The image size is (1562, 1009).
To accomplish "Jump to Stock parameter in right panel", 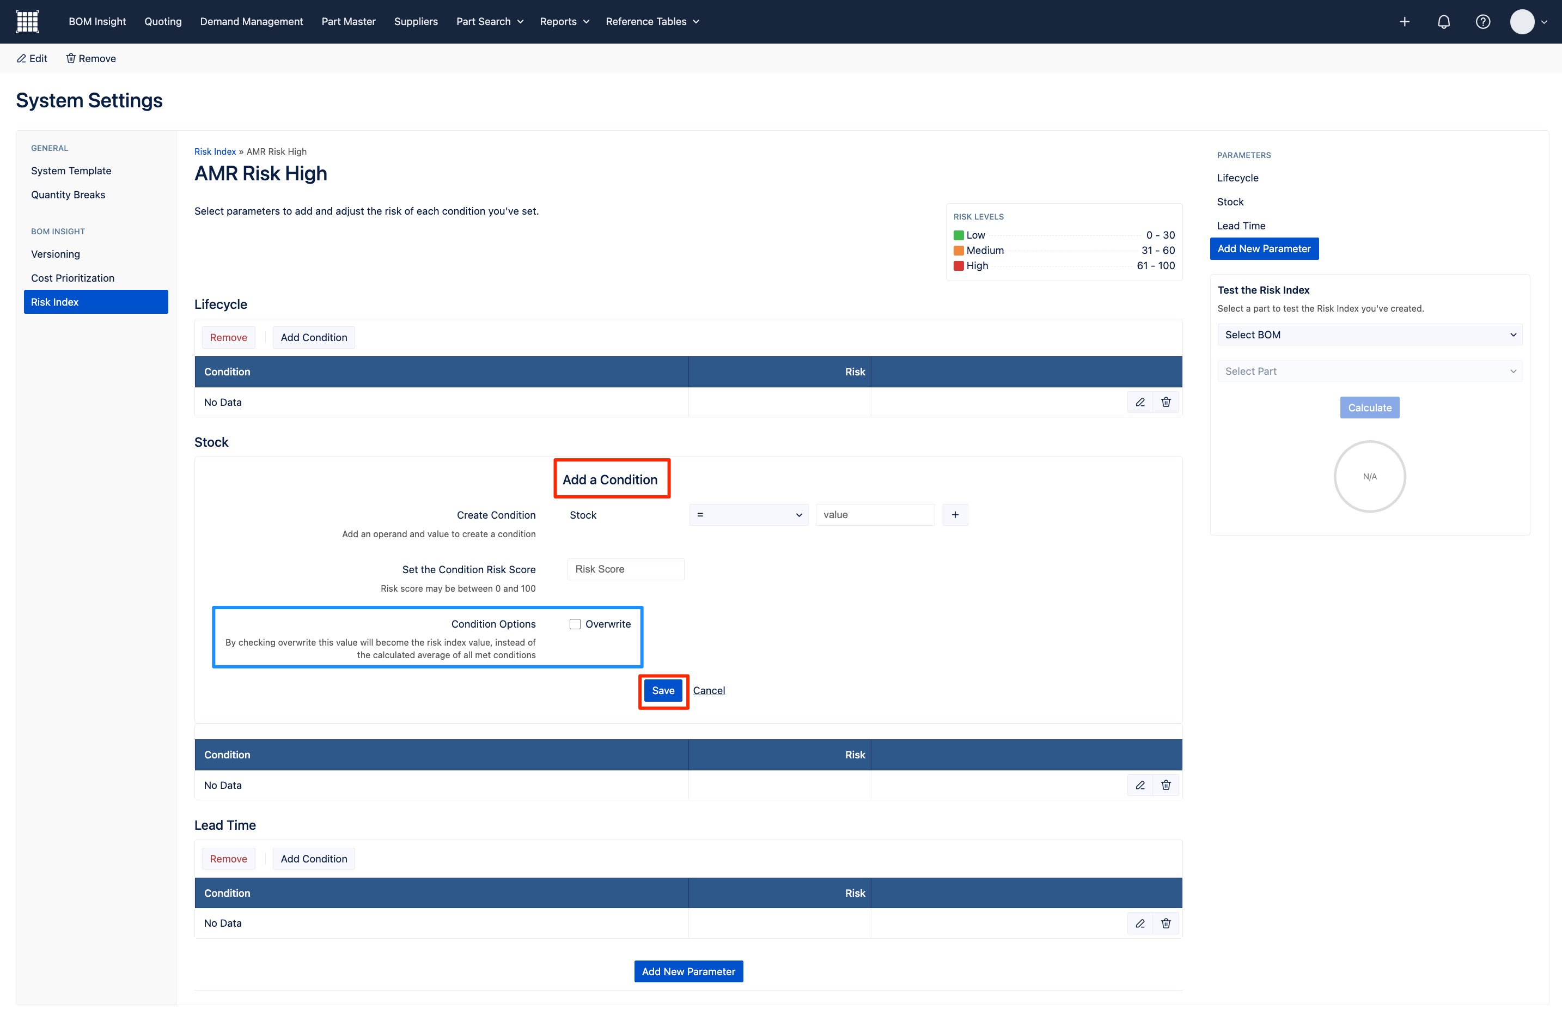I will (1230, 202).
